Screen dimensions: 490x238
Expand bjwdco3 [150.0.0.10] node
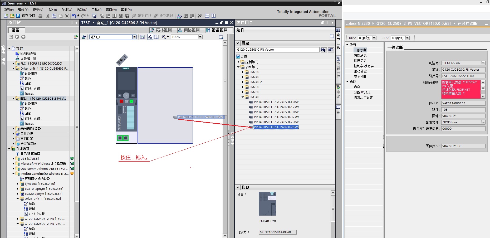point(18,184)
